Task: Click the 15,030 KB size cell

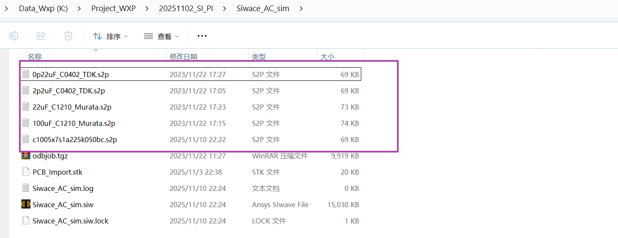Action: click(343, 205)
